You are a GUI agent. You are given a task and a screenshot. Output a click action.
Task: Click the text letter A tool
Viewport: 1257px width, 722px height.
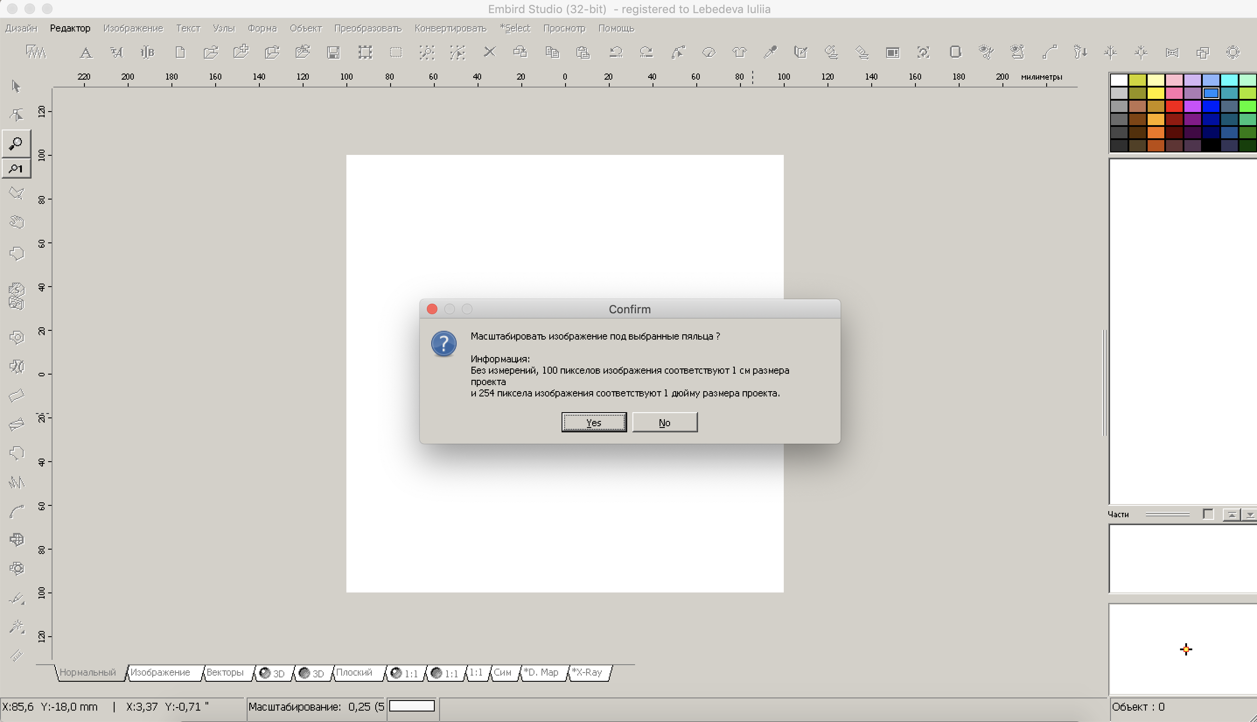[x=86, y=53]
